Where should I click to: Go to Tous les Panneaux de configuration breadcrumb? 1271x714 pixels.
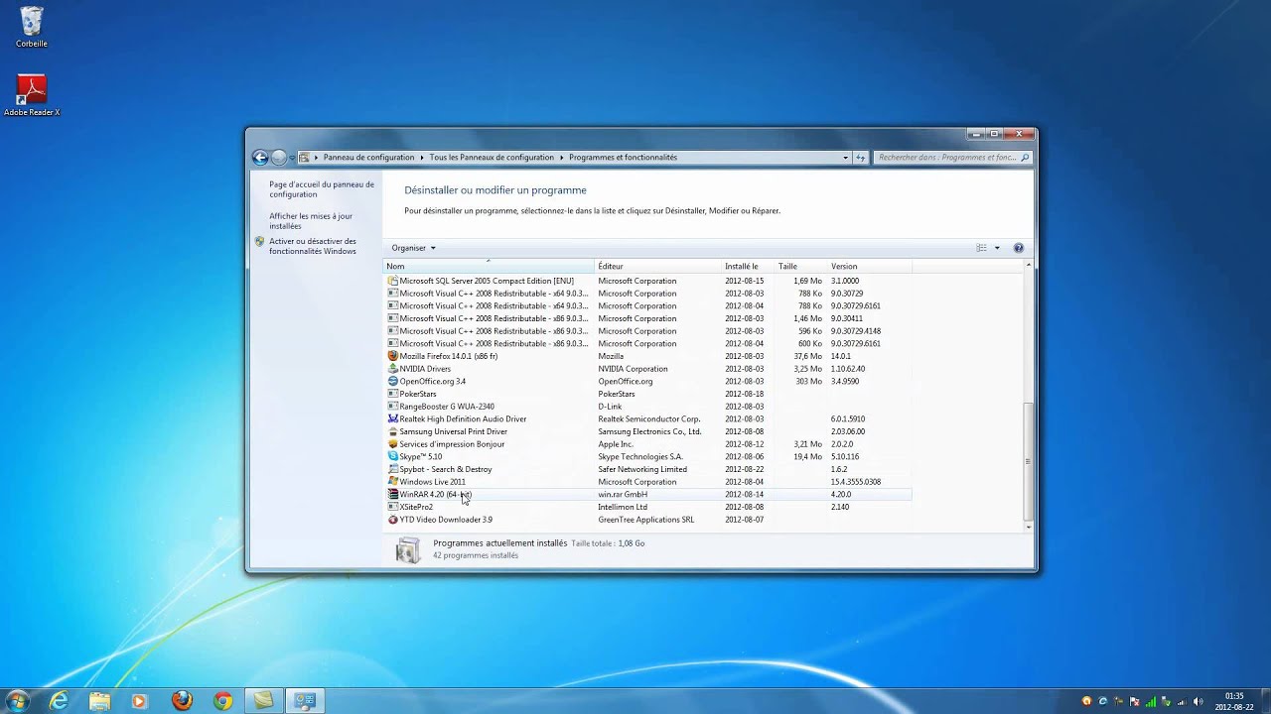[x=492, y=158]
